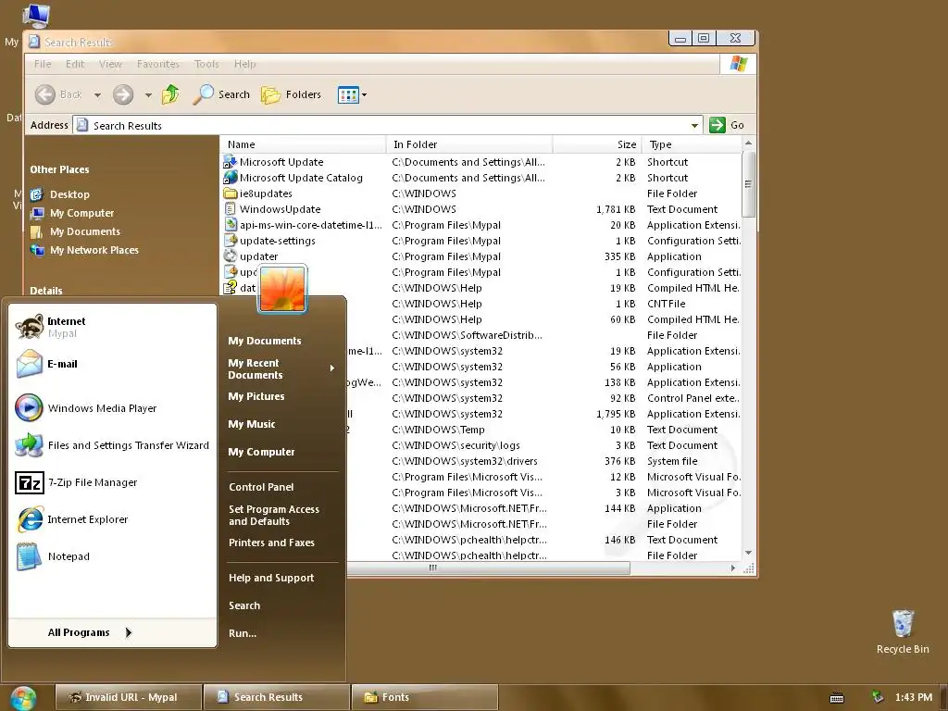Open the Views dropdown arrow

(364, 95)
